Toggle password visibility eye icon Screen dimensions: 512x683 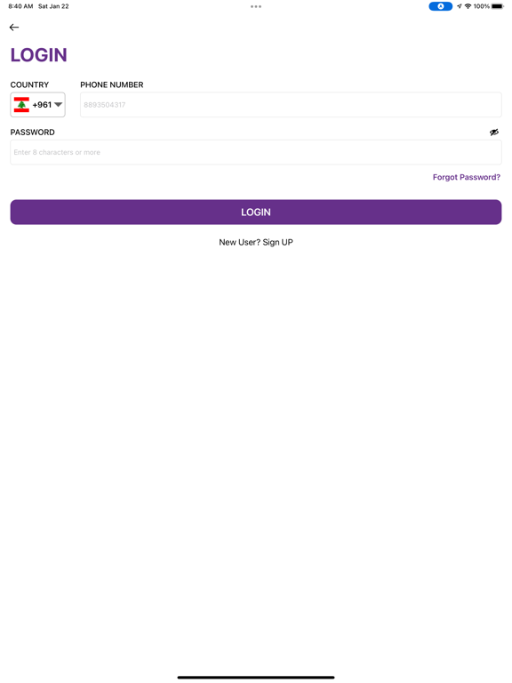point(493,132)
